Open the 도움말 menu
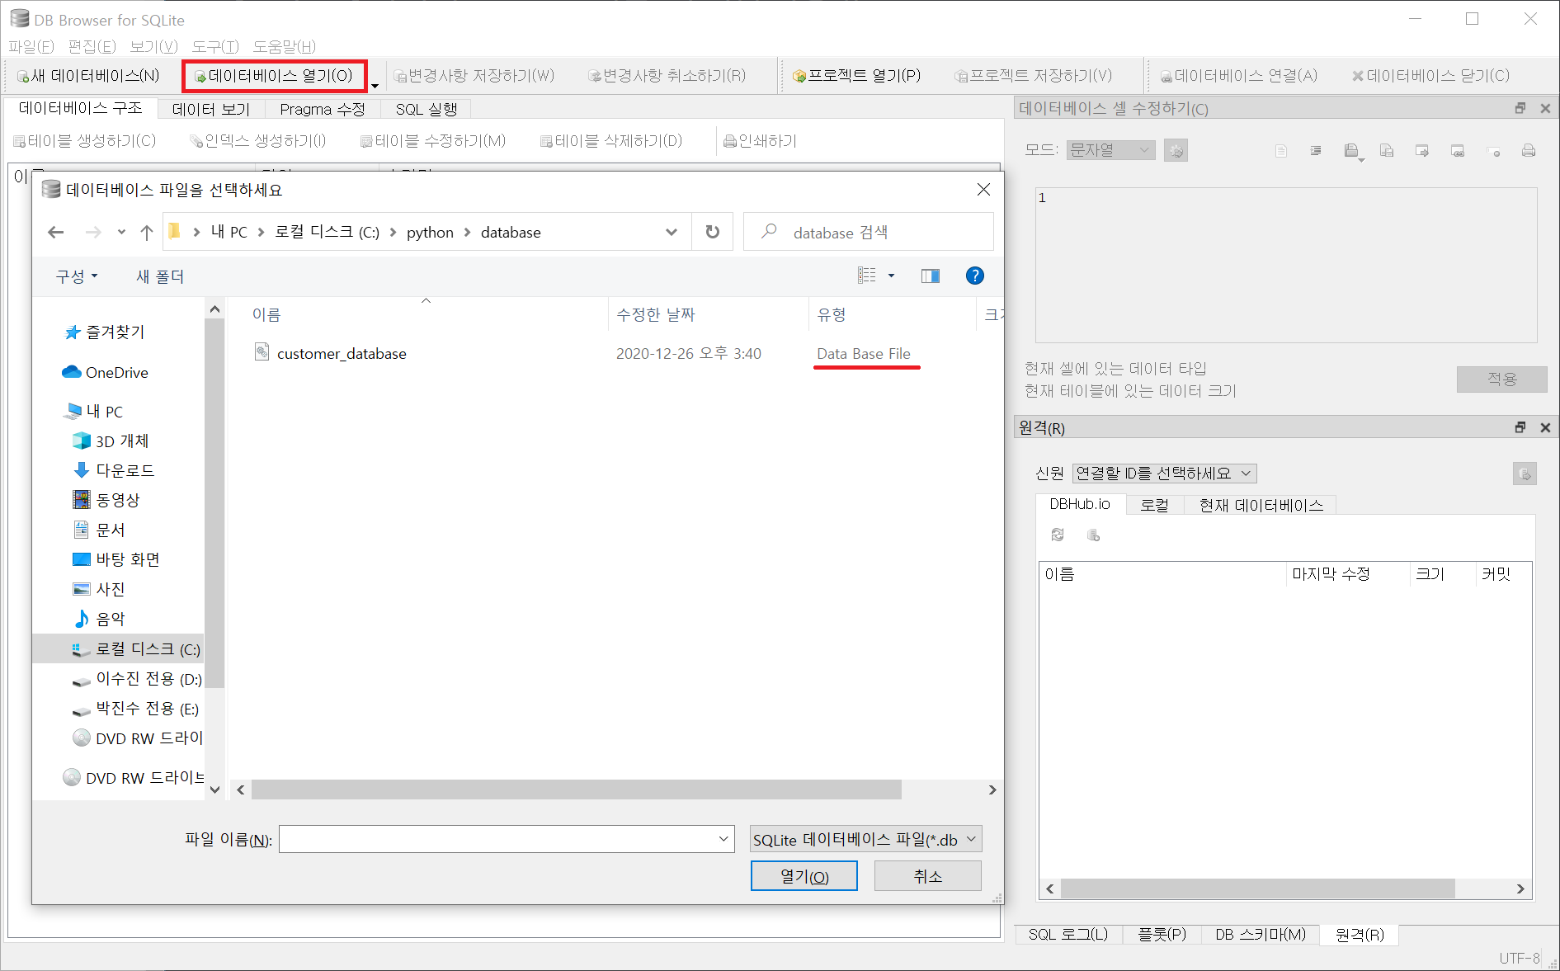This screenshot has height=971, width=1560. pos(284,46)
